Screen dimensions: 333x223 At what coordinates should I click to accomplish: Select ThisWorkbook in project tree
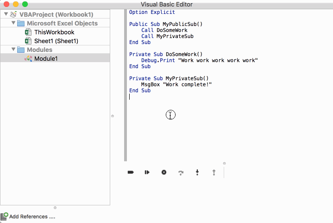click(55, 32)
